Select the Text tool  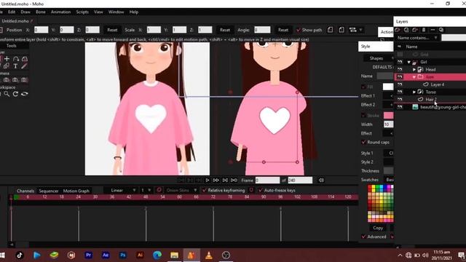(15, 66)
